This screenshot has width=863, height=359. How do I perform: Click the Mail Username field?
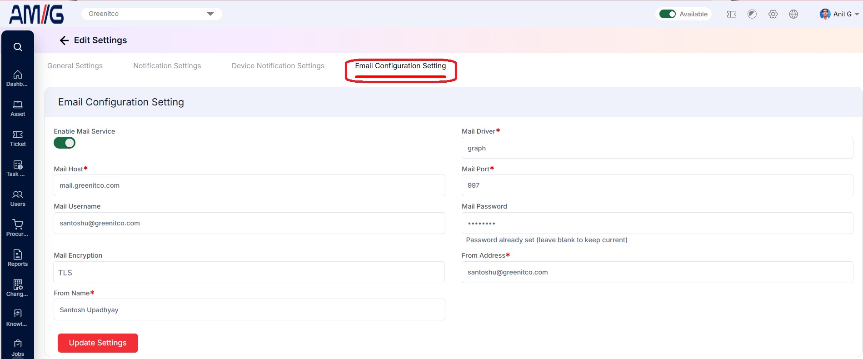click(249, 223)
